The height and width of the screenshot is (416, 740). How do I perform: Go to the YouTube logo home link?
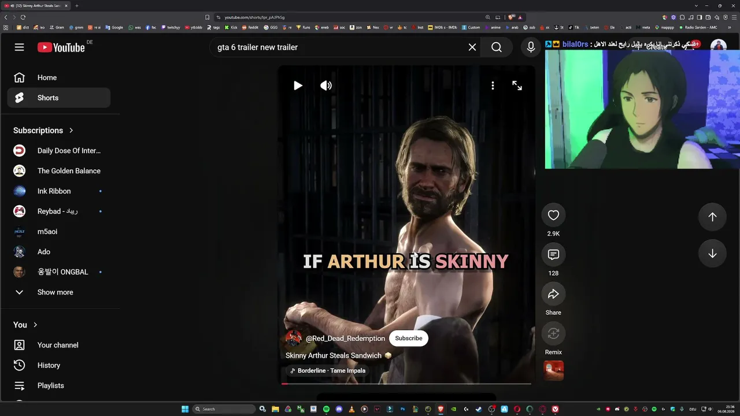(x=61, y=47)
